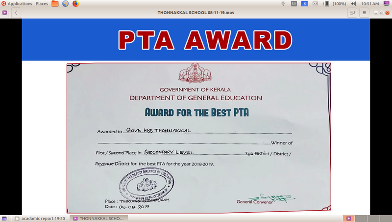Click the 10:51 AM clock
Viewport: 392px width, 222px height.
point(369,3)
